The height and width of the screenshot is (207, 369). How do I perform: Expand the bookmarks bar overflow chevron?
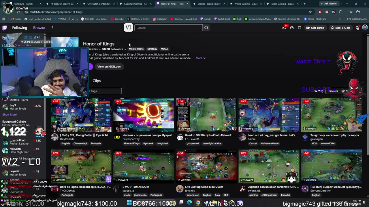[x=340, y=19]
